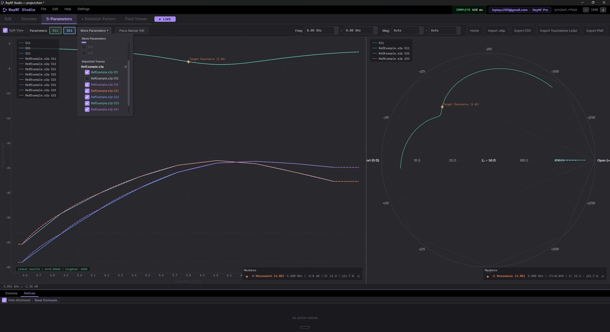
Task: Open the Radiation Pattern tab
Action: coord(99,19)
